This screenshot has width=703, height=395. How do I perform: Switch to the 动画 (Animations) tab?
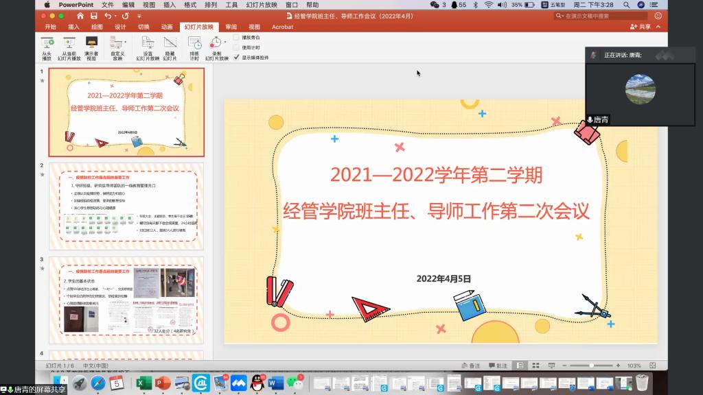click(x=167, y=27)
